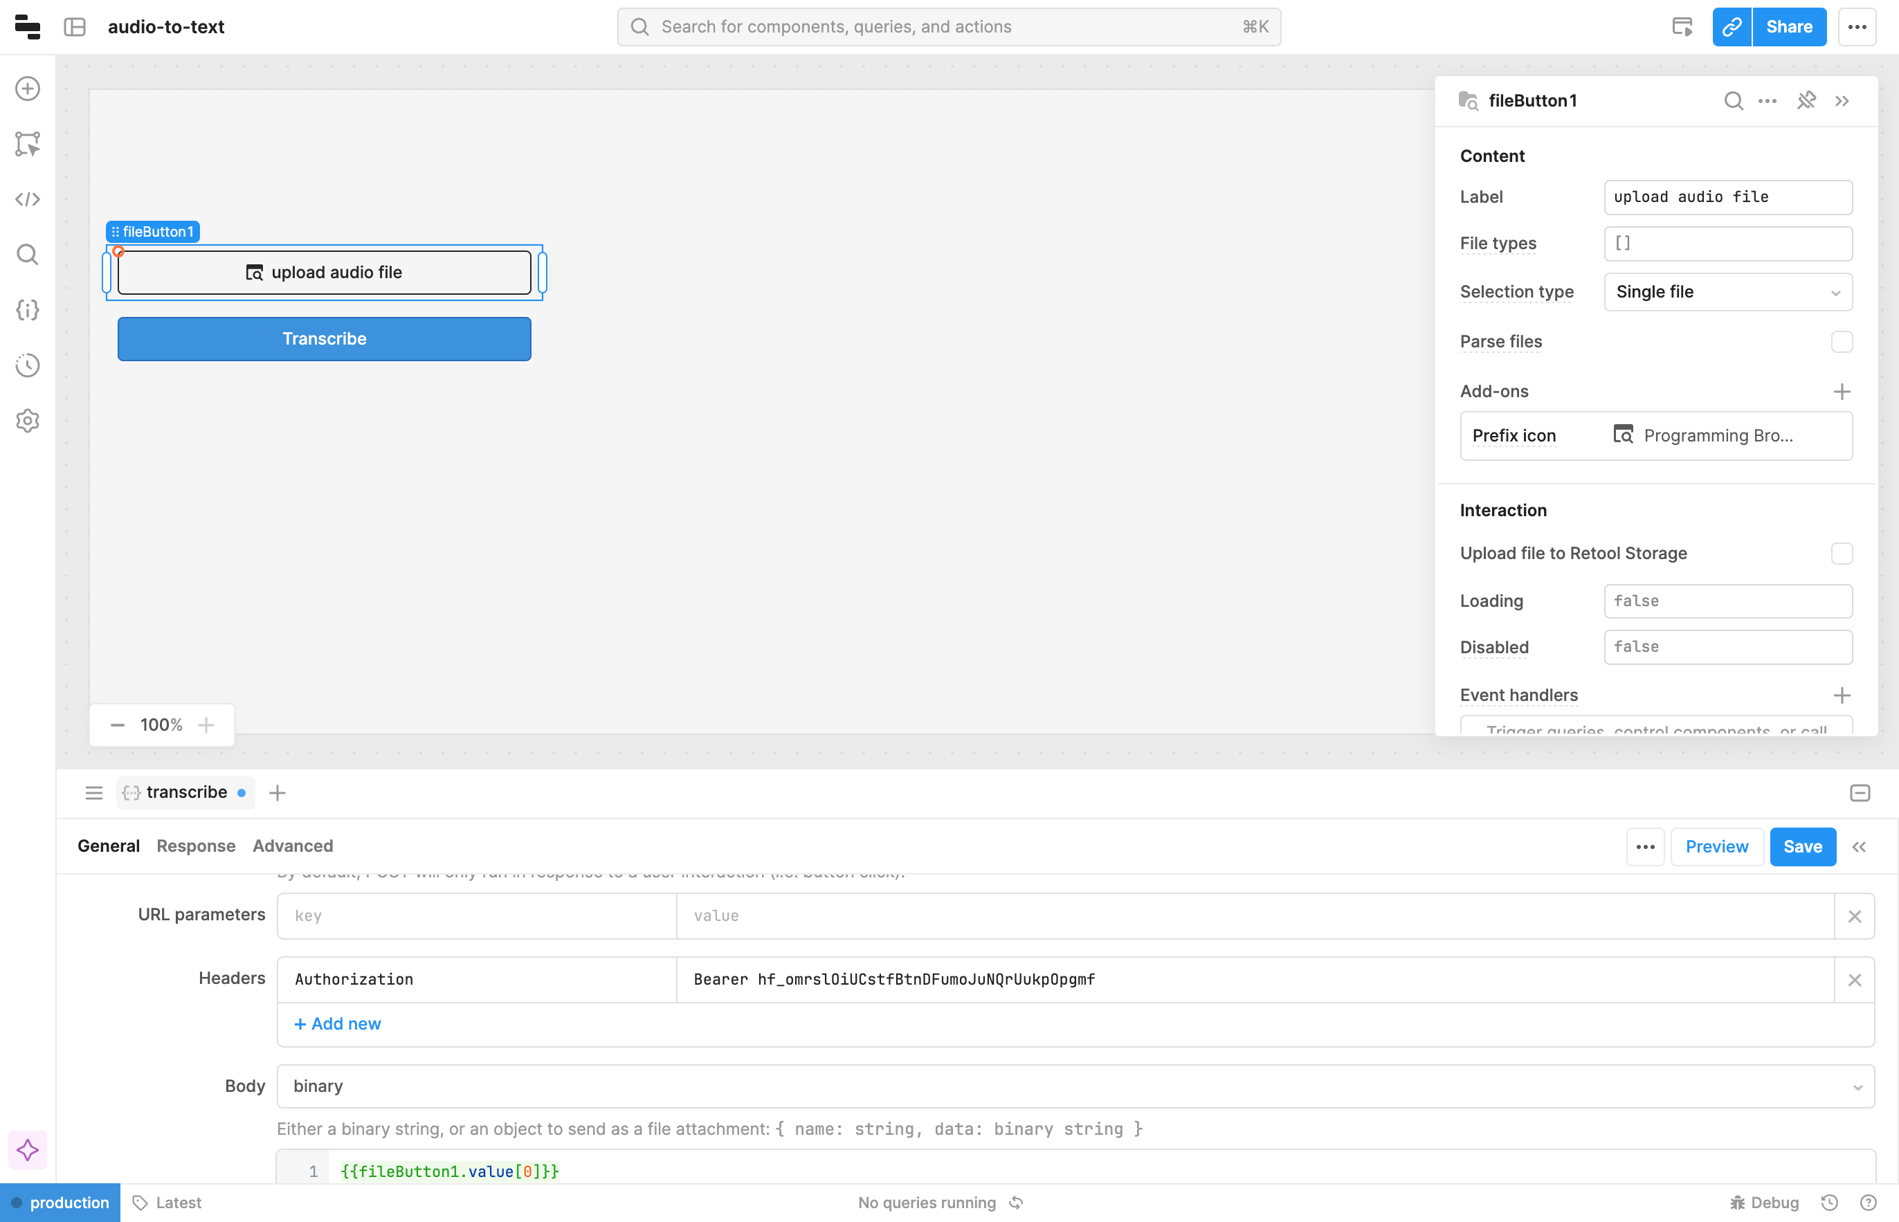Enable the Parse files checkbox
This screenshot has width=1899, height=1222.
(x=1841, y=342)
